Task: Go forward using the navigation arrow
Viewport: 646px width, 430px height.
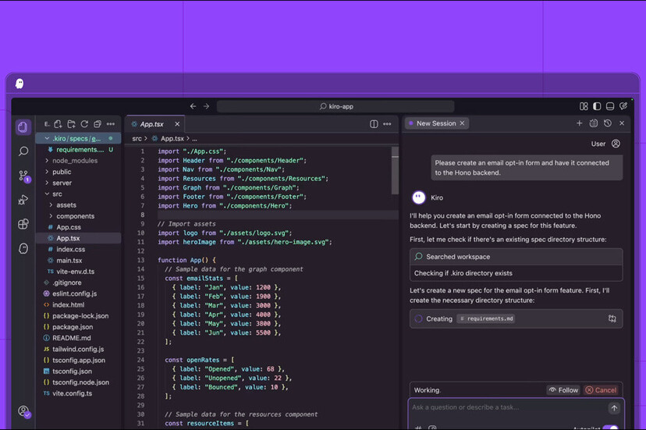Action: coord(206,106)
